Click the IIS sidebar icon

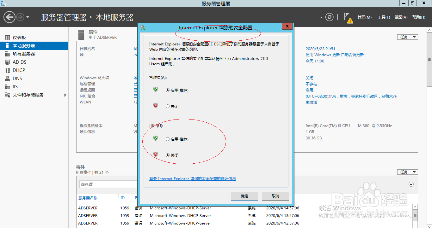point(8,87)
